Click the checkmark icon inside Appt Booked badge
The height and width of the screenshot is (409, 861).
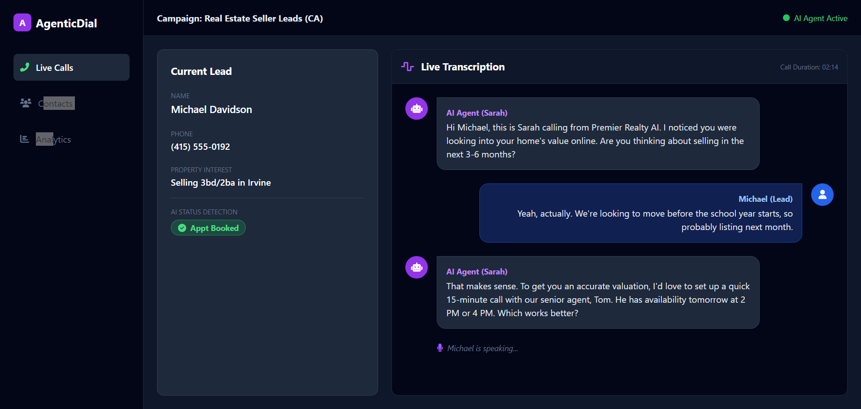pos(182,228)
